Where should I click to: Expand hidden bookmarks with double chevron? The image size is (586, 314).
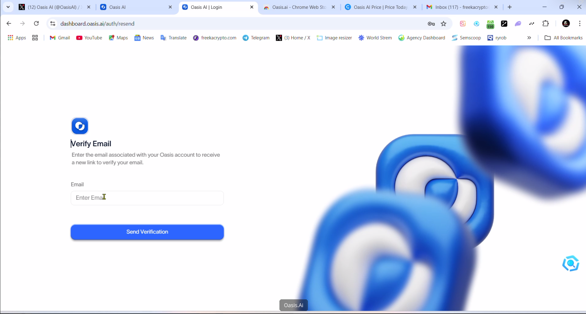tap(529, 38)
